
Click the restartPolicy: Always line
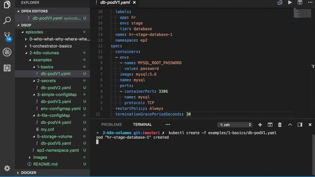139,108
